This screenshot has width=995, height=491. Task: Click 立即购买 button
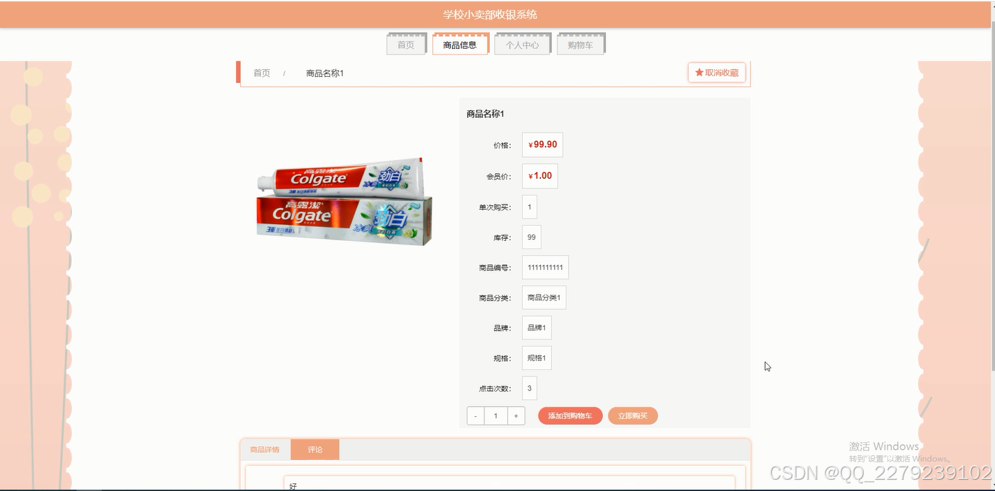[x=633, y=416]
